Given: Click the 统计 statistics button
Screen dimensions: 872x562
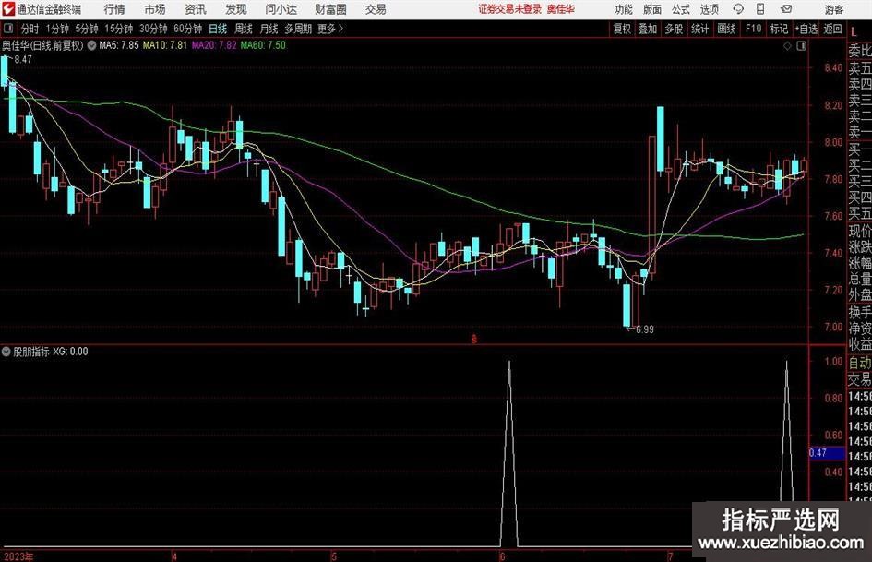Looking at the screenshot, I should pos(700,29).
